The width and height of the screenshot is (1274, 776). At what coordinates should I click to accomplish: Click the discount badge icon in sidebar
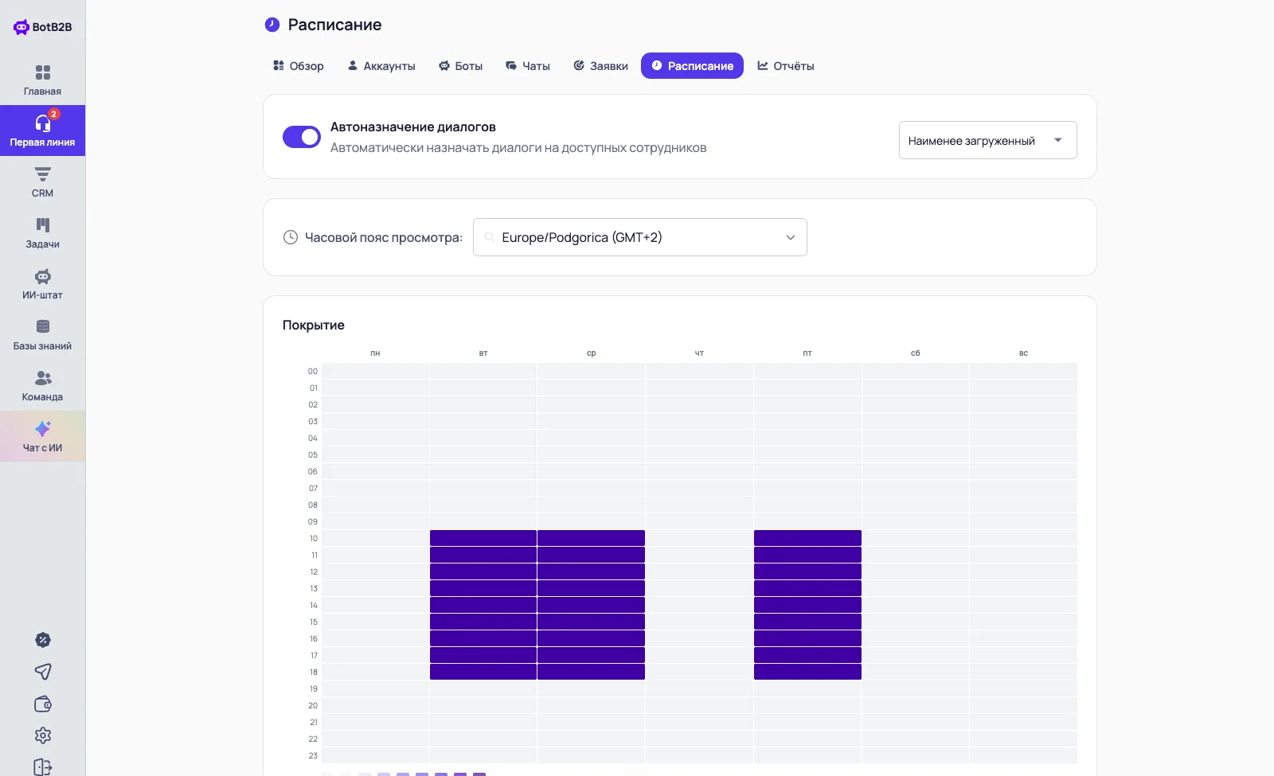pos(43,640)
